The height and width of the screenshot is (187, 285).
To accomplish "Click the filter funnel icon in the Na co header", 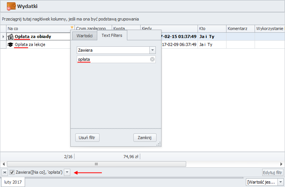I will tap(72, 28).
